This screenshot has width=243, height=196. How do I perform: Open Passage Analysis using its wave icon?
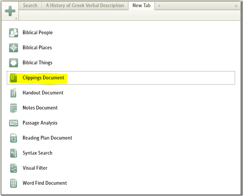14,123
